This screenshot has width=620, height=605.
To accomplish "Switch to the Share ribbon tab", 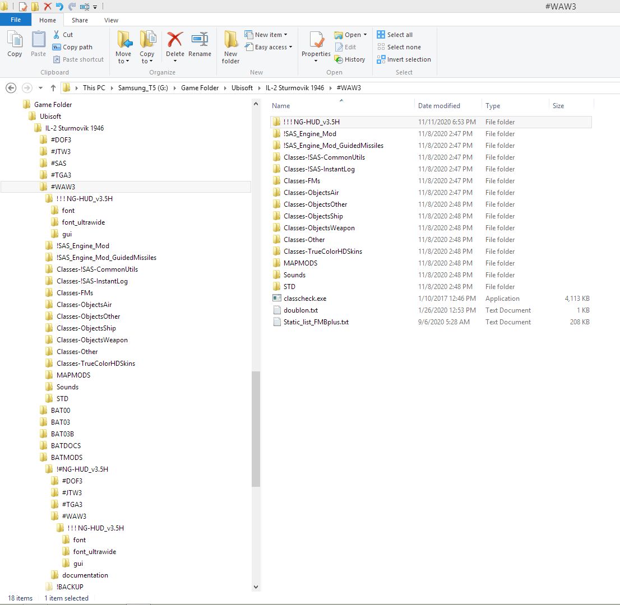I will pyautogui.click(x=80, y=20).
